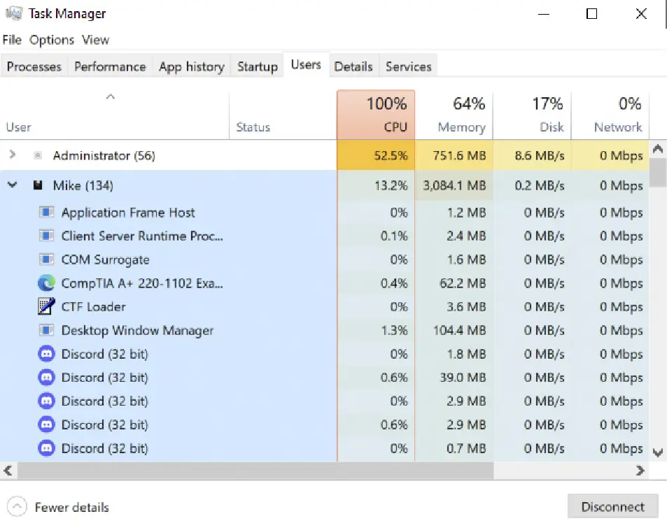Click the Client Server Runtime Process icon
This screenshot has height=528, width=667.
tap(46, 236)
